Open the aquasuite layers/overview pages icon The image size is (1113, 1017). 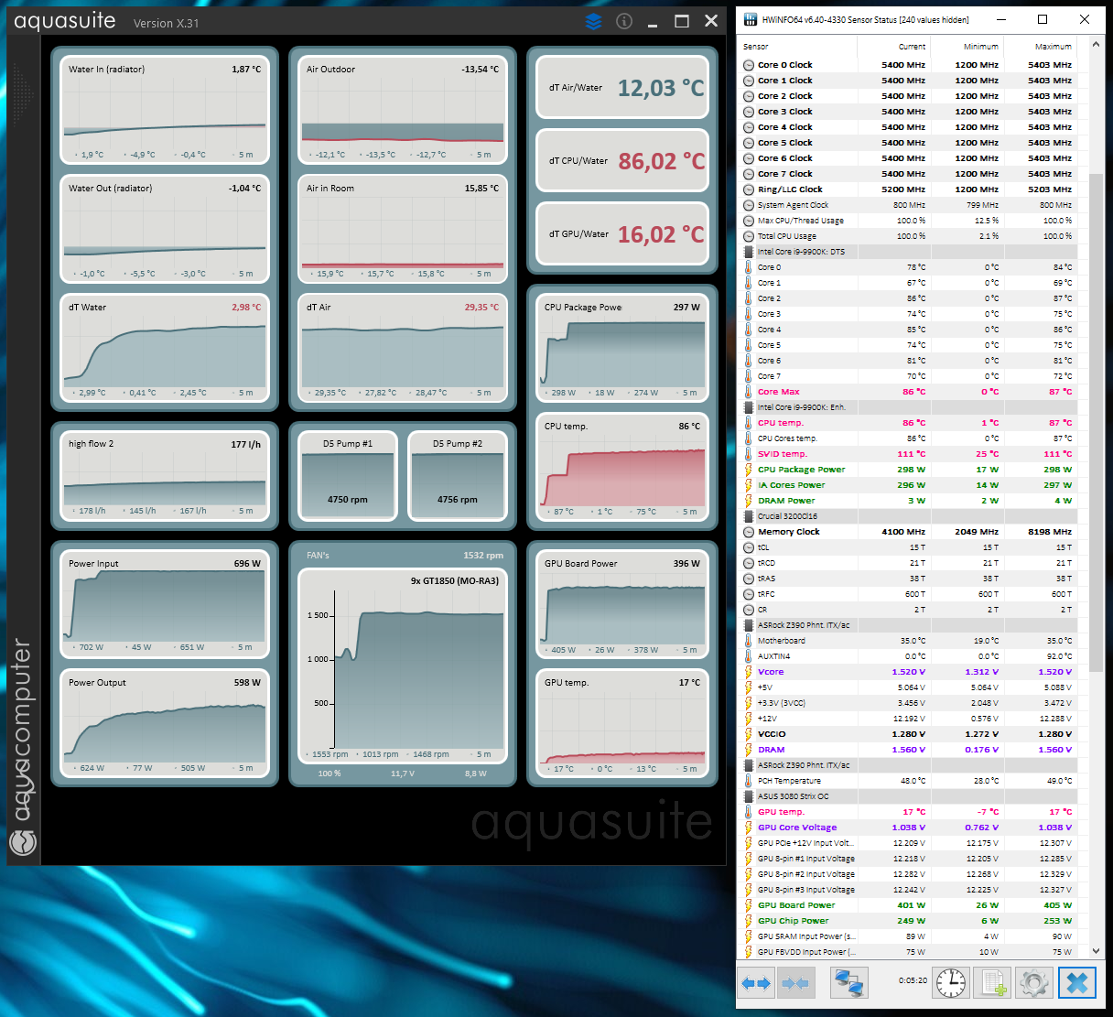click(x=593, y=21)
